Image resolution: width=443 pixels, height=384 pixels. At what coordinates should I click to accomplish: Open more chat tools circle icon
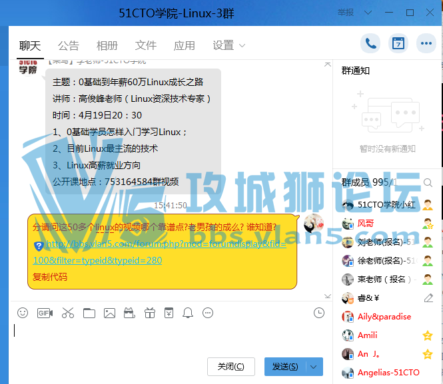coord(208,313)
